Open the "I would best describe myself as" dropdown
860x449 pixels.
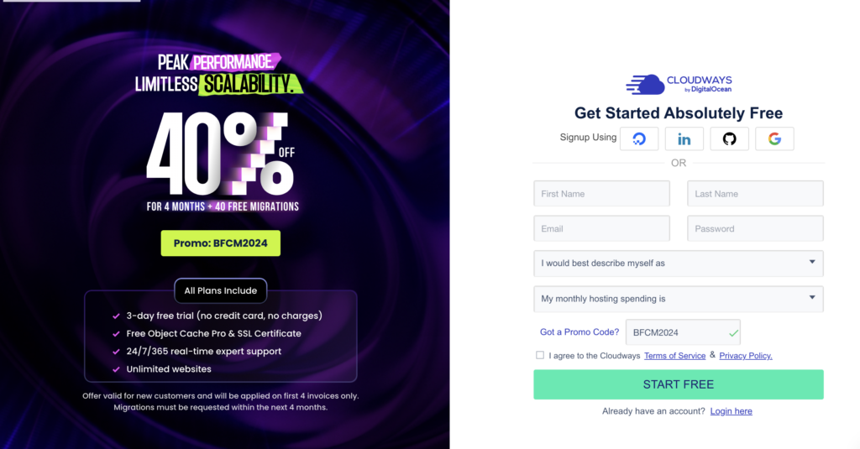pyautogui.click(x=678, y=263)
